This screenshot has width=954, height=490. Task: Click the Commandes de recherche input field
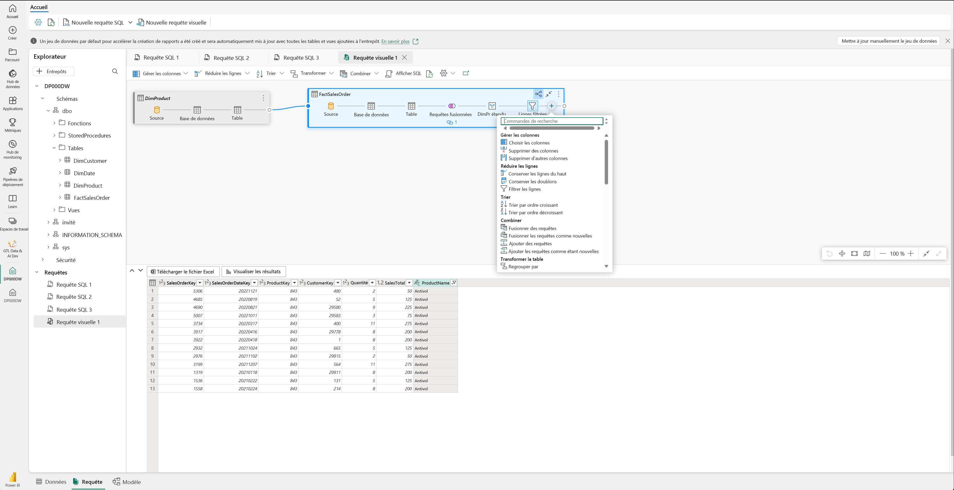point(552,121)
